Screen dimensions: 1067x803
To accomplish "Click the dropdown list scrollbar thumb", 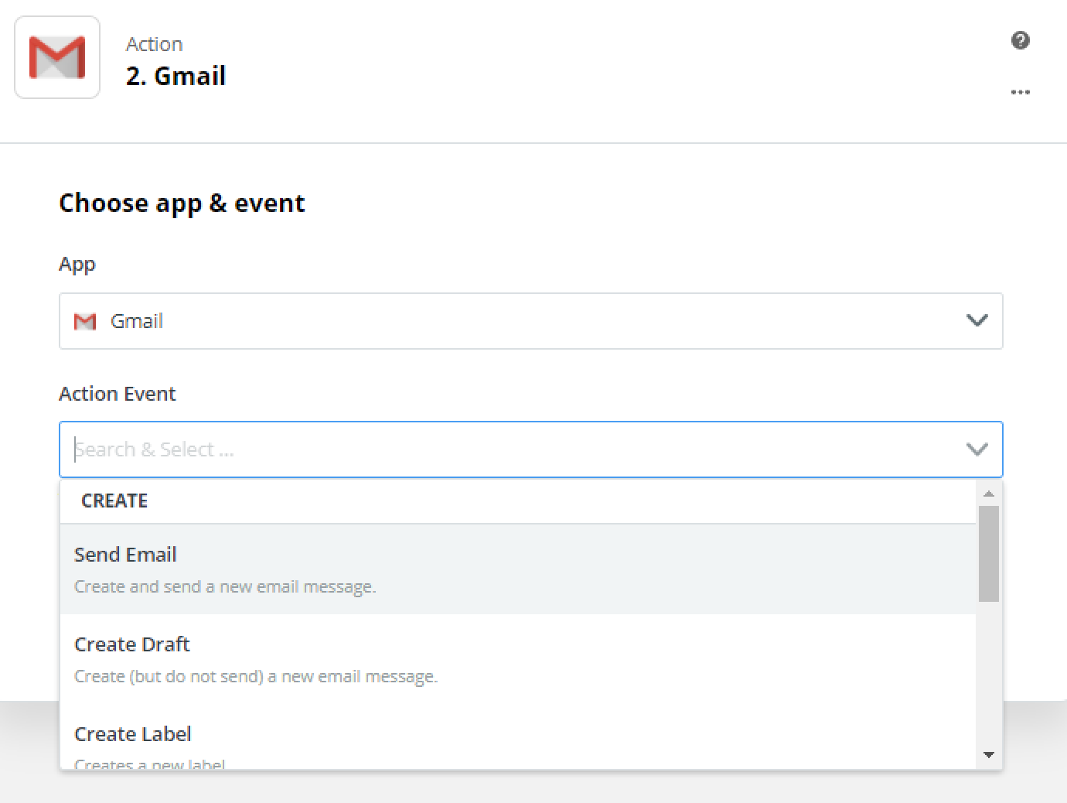I will [988, 553].
